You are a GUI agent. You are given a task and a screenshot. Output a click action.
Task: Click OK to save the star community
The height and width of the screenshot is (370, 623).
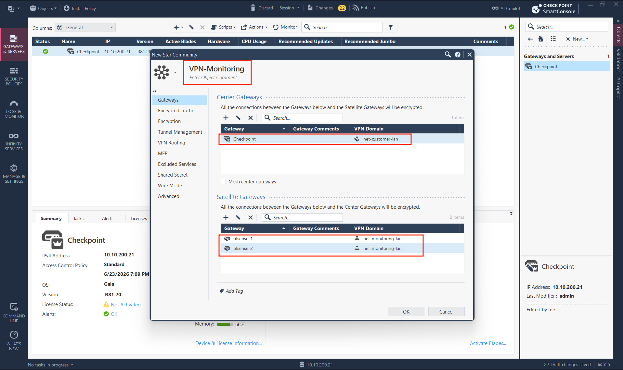(406, 312)
